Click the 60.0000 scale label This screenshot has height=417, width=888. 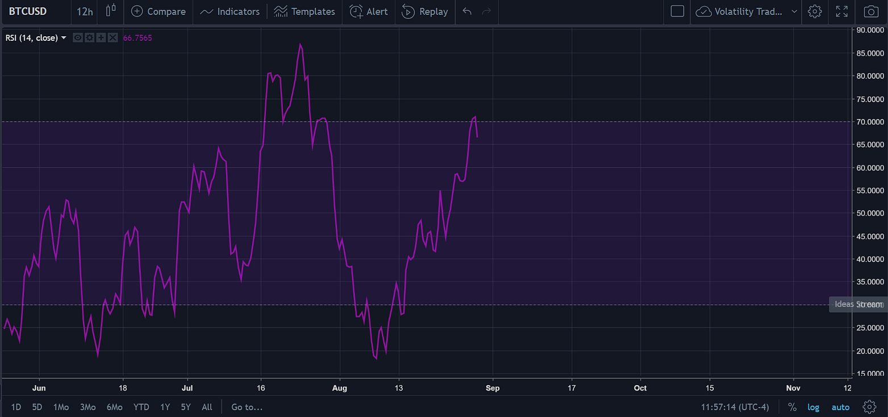pos(869,168)
